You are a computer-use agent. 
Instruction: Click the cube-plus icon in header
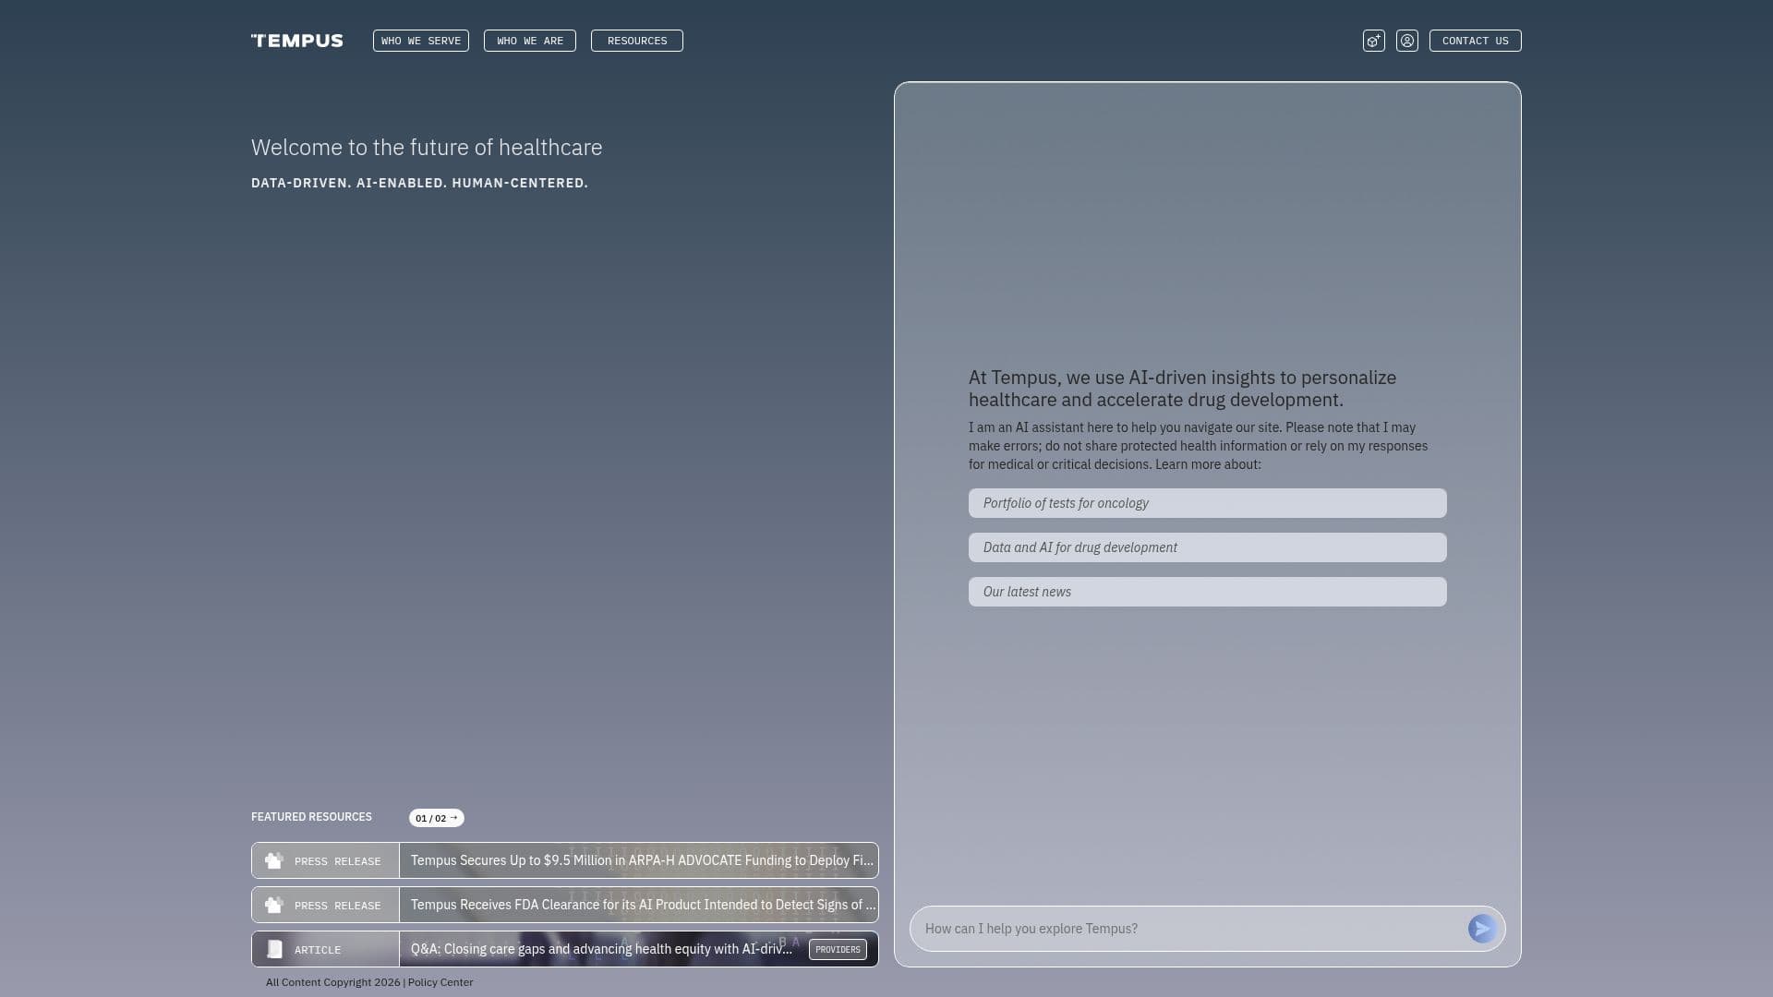[1374, 41]
